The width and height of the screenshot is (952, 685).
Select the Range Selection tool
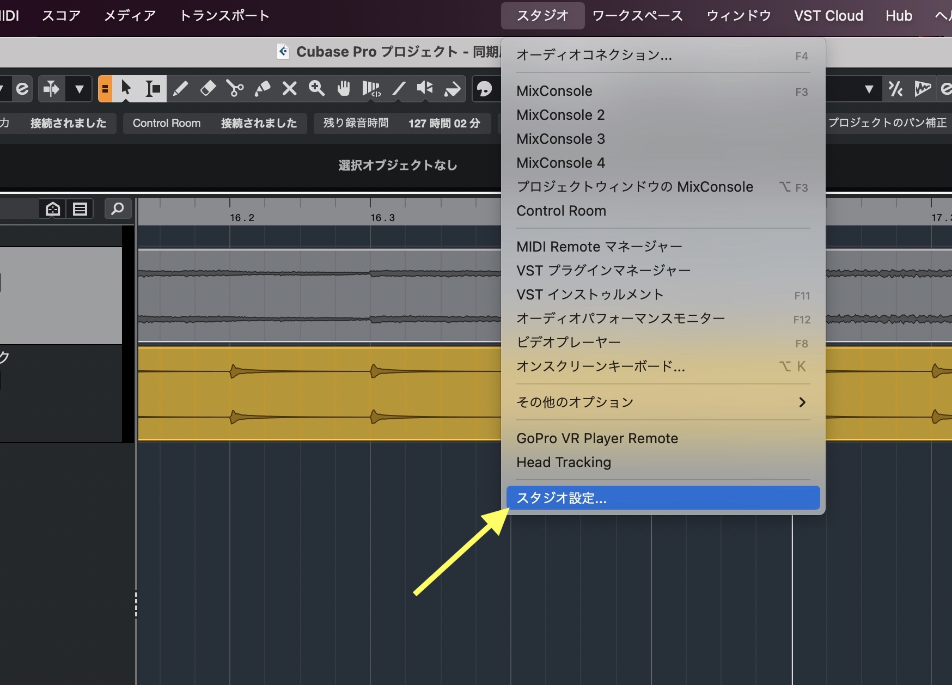153,88
